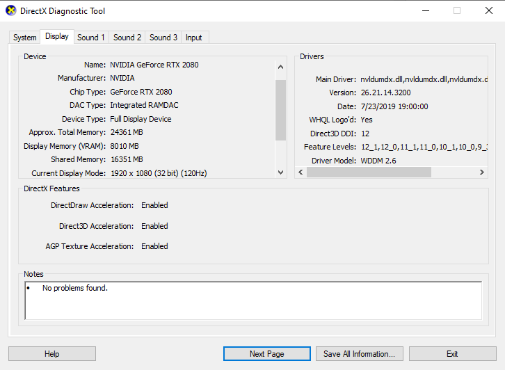Click the Next Page button
The width and height of the screenshot is (505, 370).
267,354
